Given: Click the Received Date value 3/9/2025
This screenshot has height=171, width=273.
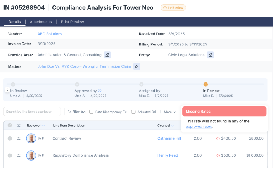Looking at the screenshot, I should pyautogui.click(x=176, y=34).
